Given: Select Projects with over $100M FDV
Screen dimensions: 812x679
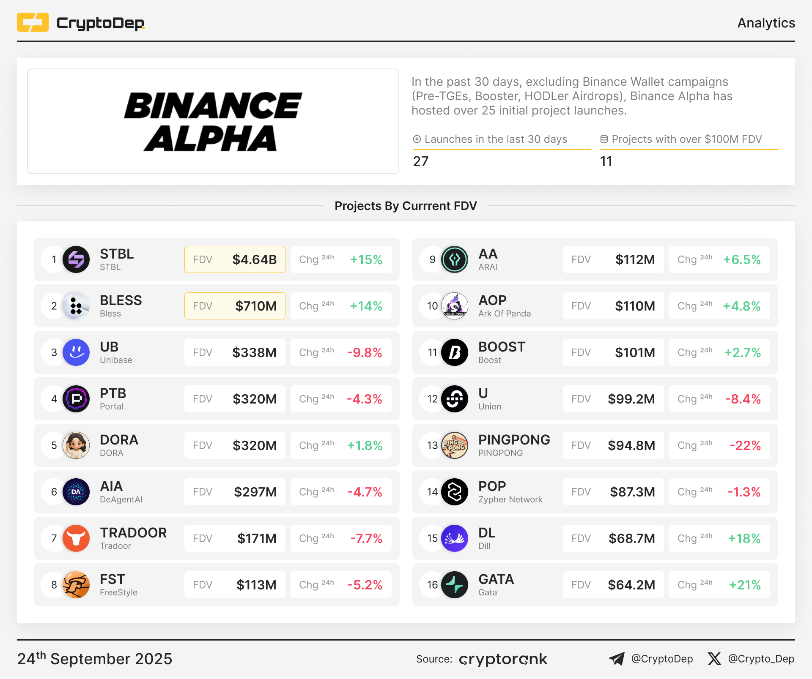Looking at the screenshot, I should click(681, 139).
